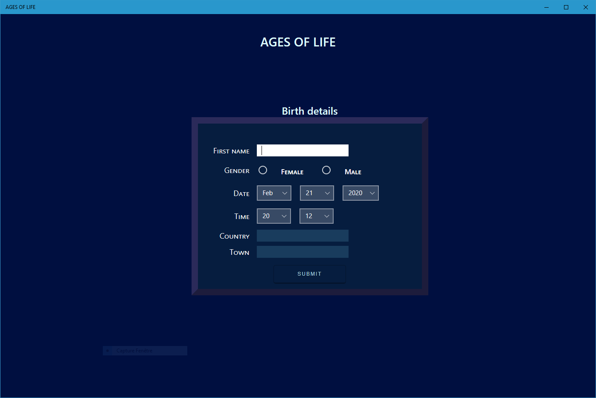The height and width of the screenshot is (398, 596).
Task: Open the day combo box showing 21
Action: [317, 193]
